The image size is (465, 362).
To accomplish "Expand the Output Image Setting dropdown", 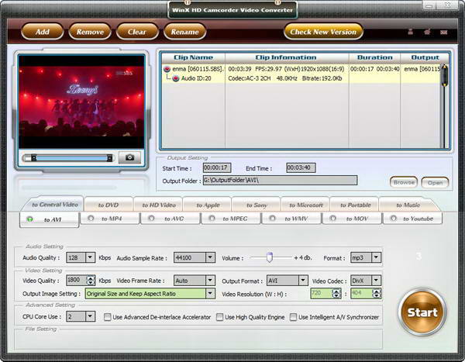I will [209, 294].
